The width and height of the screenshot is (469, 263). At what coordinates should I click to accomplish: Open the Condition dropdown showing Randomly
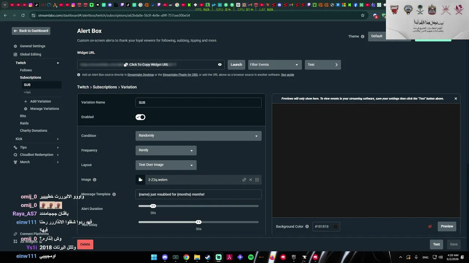(x=198, y=136)
